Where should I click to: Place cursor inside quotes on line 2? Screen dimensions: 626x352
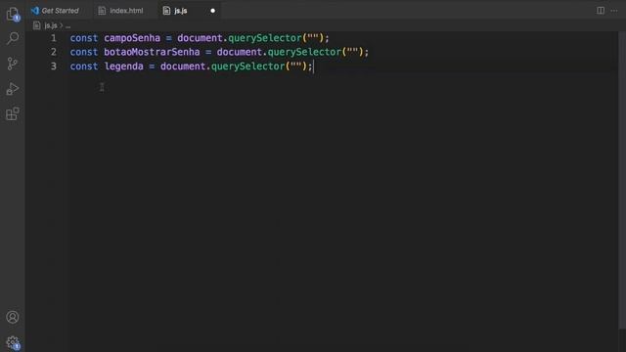352,52
